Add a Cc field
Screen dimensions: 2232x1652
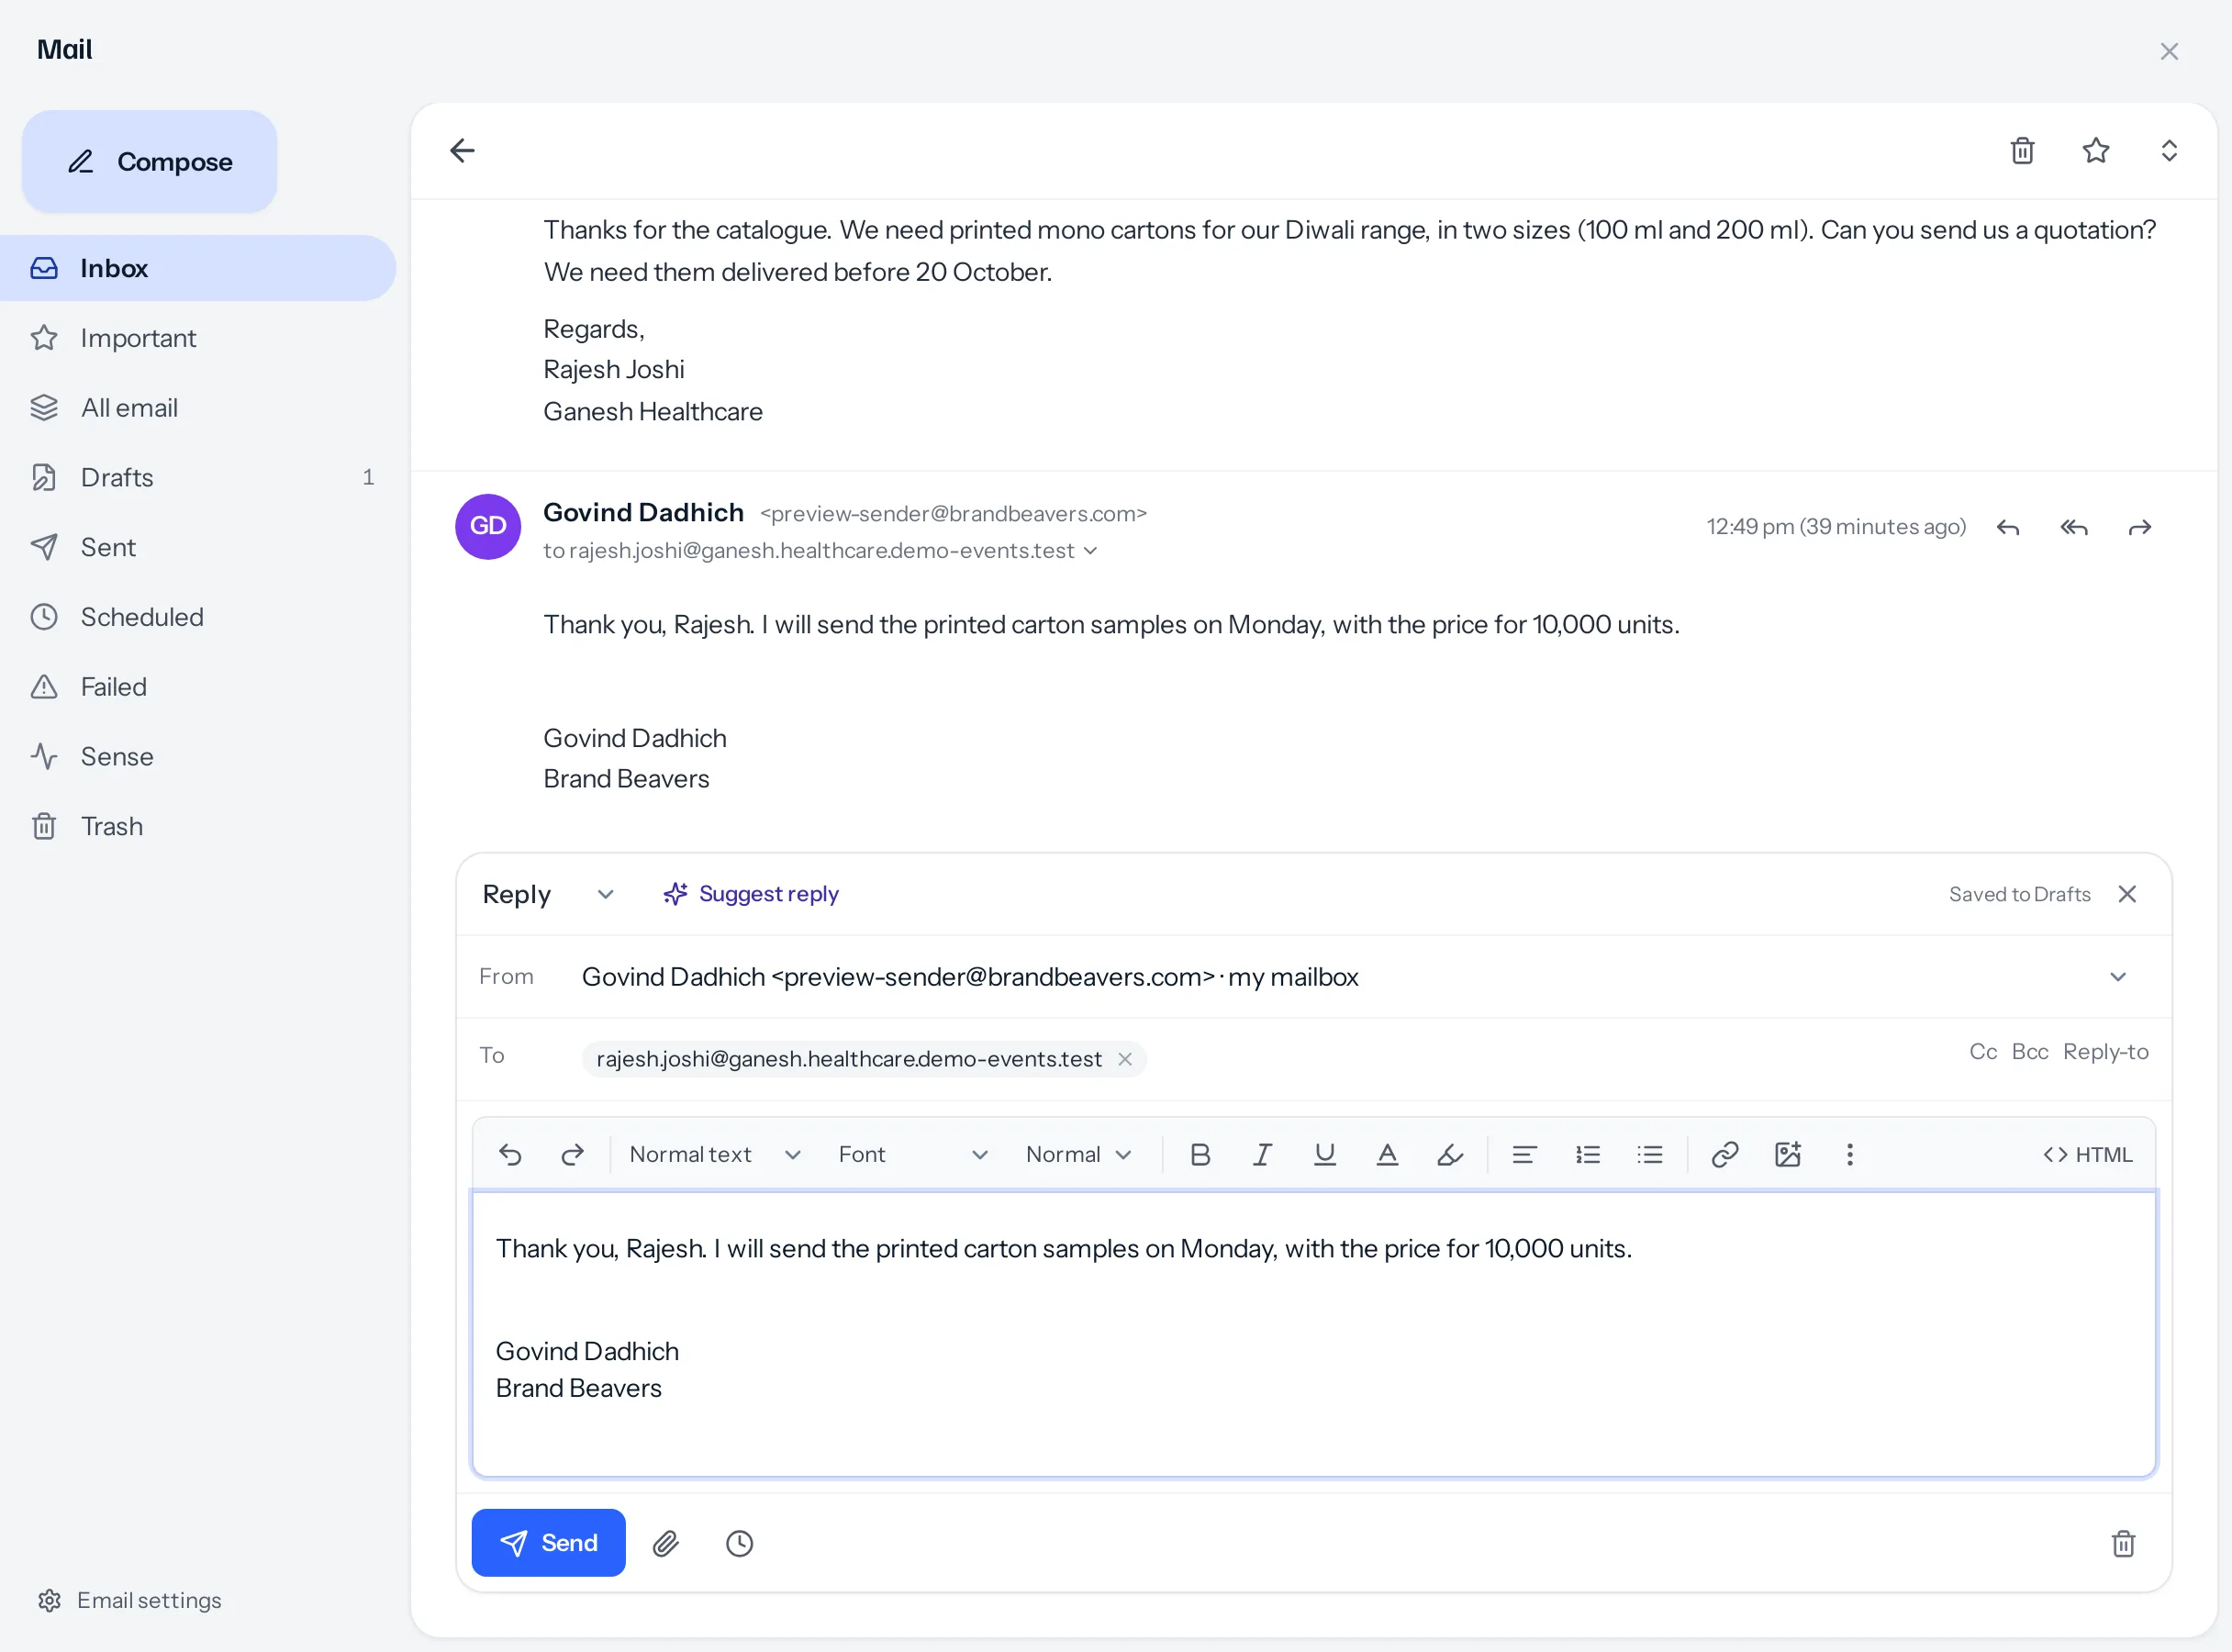pyautogui.click(x=1983, y=1052)
